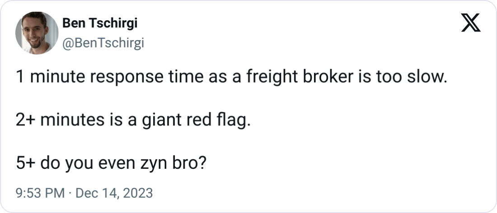Screen dimensions: 497x213
Task: Visit the @BenTschirgi handle link
Action: [x=103, y=43]
